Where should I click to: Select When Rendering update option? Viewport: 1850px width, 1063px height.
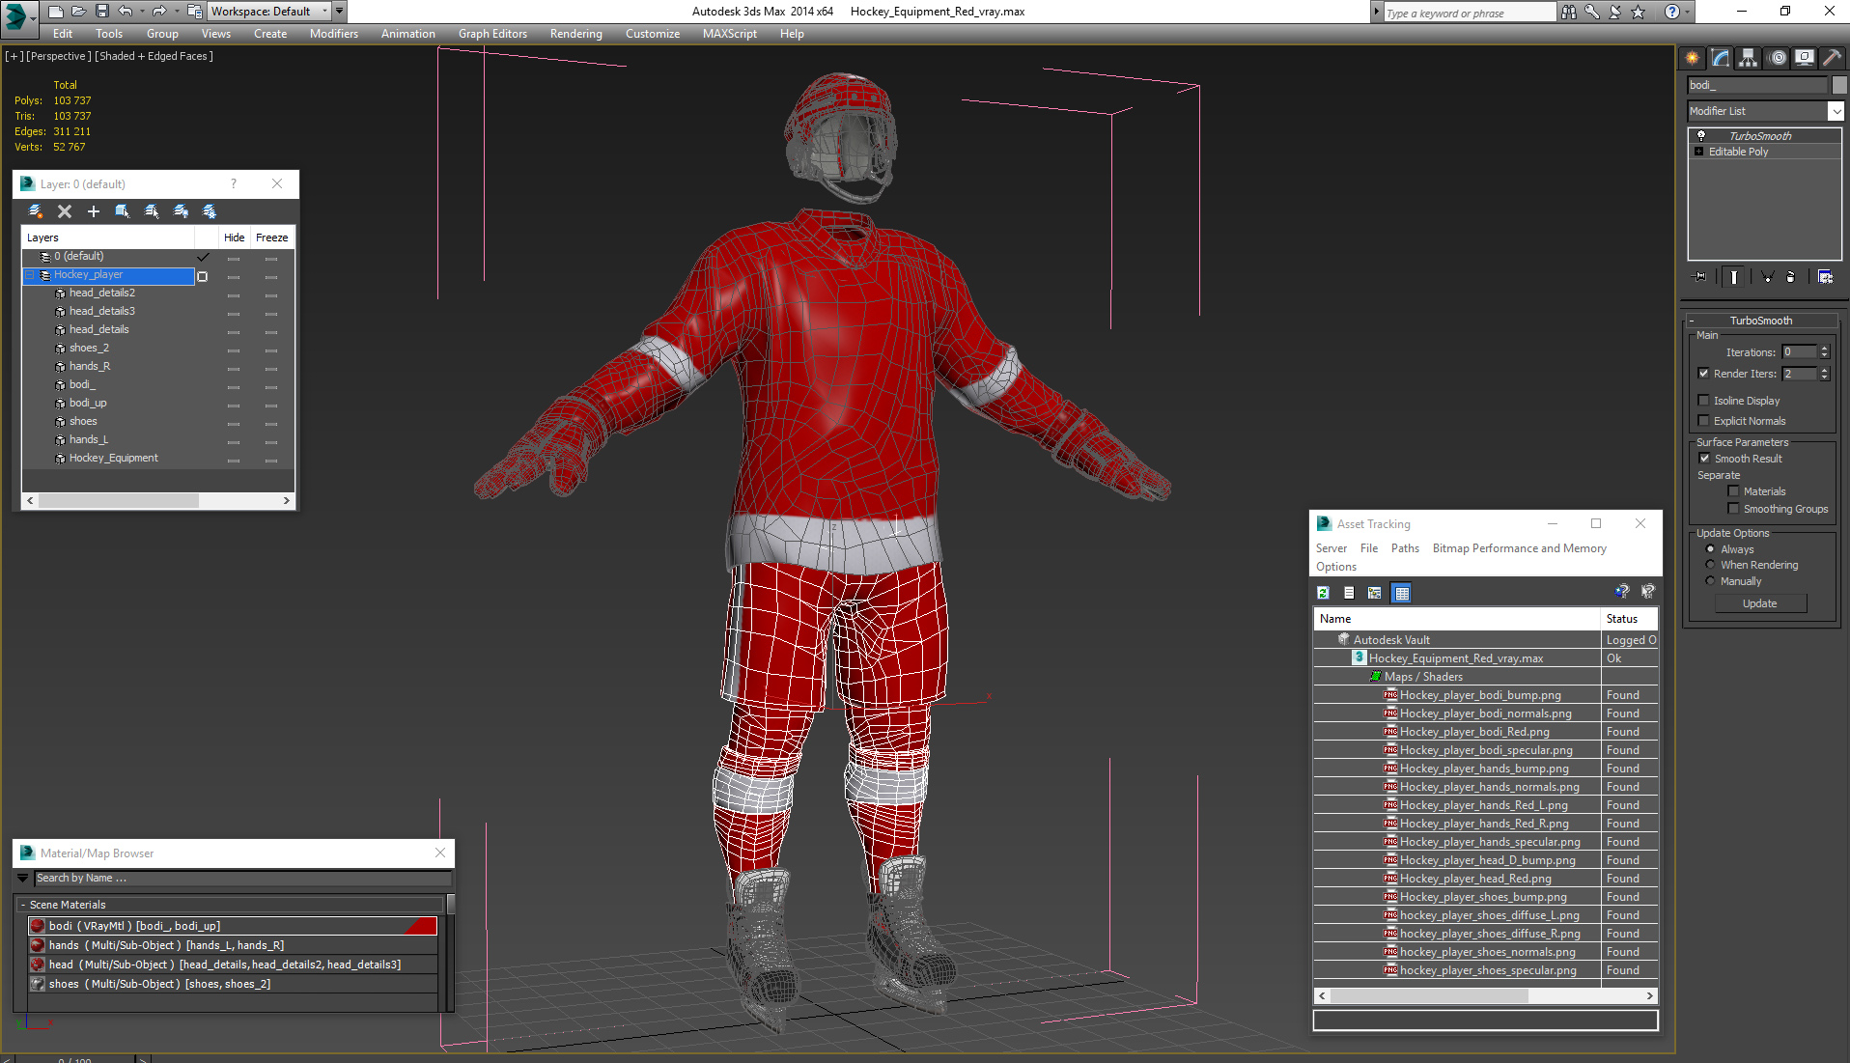pos(1710,565)
